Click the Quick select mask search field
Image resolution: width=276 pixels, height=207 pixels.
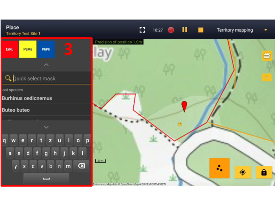(x=49, y=78)
